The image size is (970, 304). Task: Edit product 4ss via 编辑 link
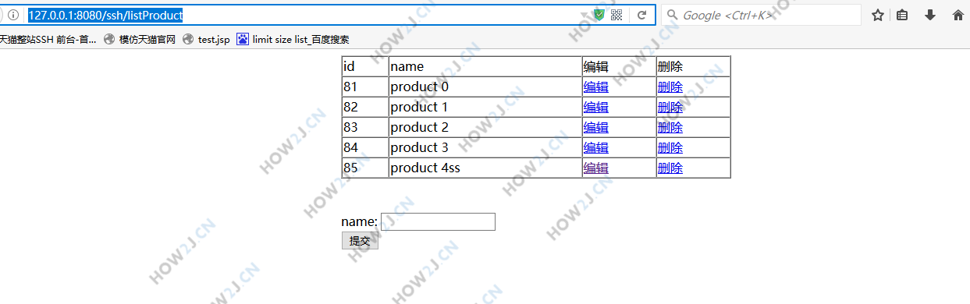596,168
